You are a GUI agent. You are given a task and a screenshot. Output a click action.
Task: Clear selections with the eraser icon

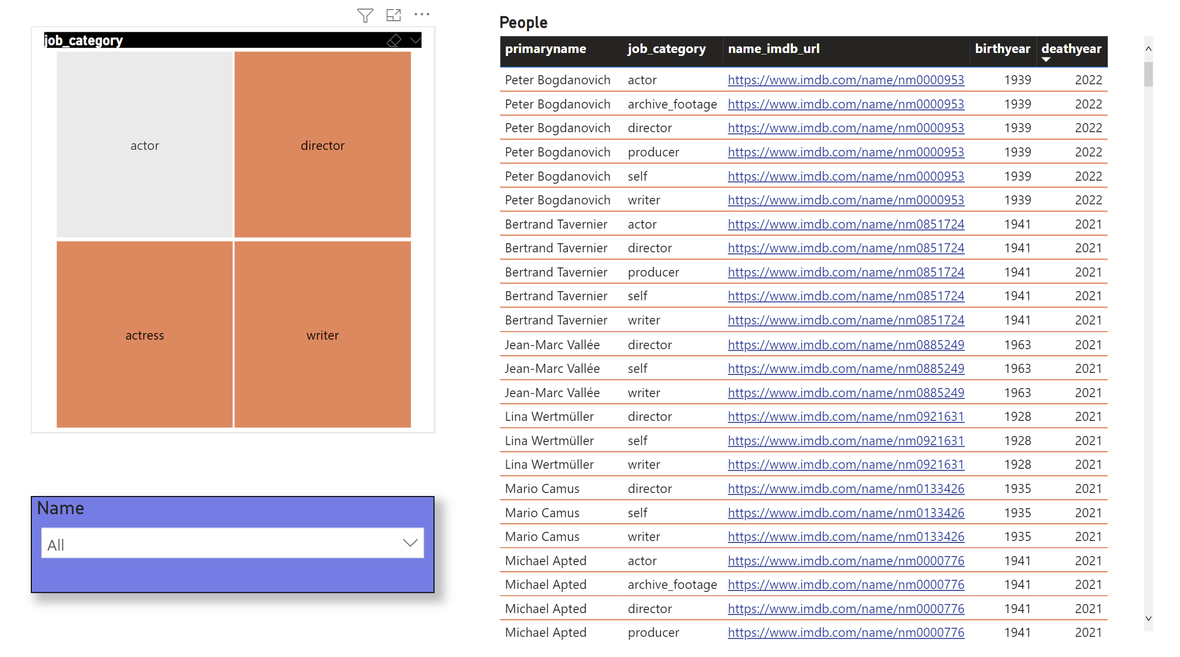[394, 40]
